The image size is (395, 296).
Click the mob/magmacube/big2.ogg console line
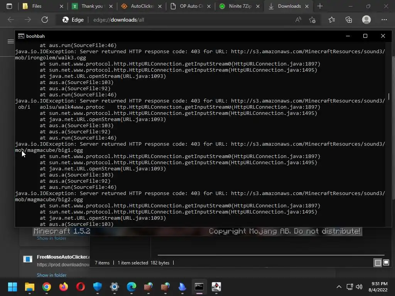tap(49, 200)
